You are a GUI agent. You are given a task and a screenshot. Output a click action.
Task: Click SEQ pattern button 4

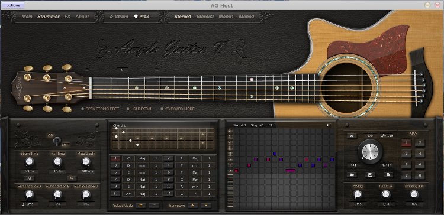(420, 154)
